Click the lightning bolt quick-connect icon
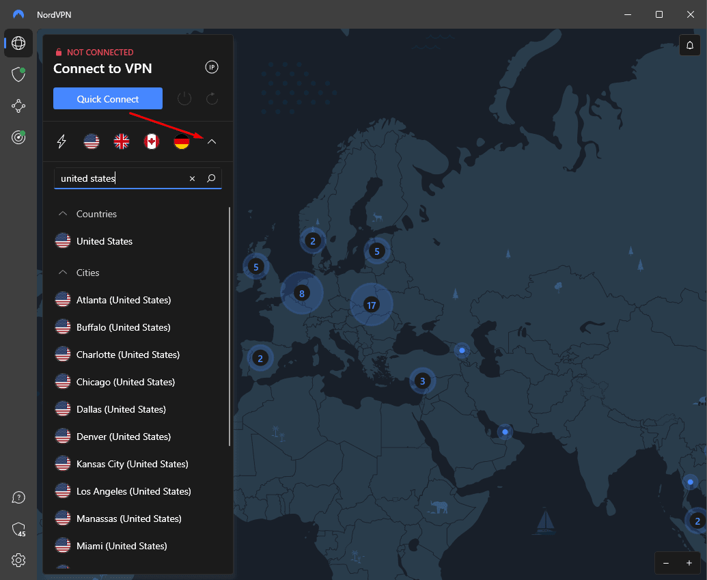Viewport: 707px width, 580px height. (x=61, y=141)
